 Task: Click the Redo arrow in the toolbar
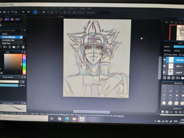[x=28, y=12]
